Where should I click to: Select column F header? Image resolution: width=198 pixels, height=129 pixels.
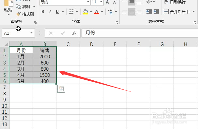coord(138,44)
